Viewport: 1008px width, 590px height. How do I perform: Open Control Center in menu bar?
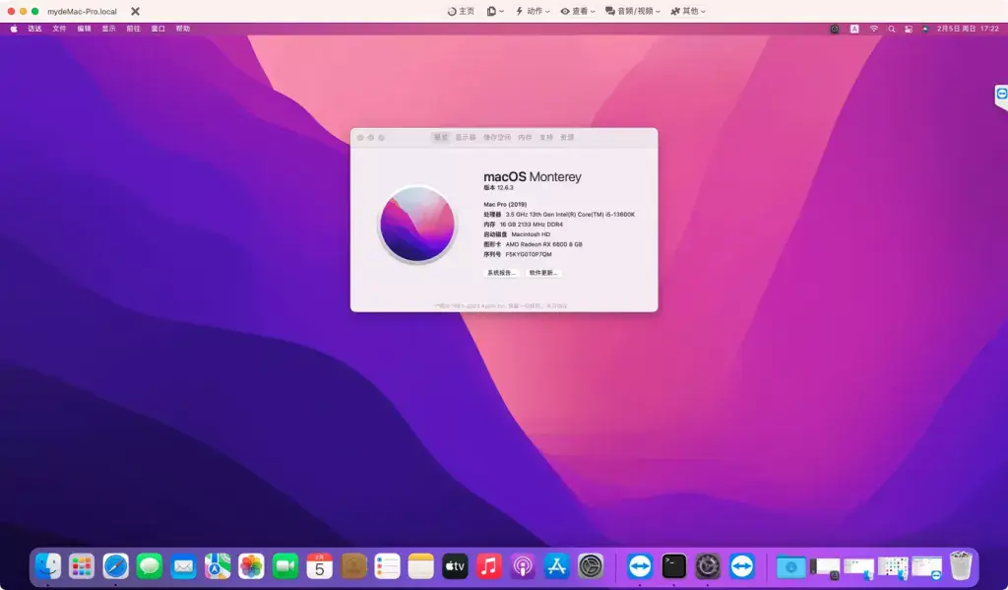909,29
